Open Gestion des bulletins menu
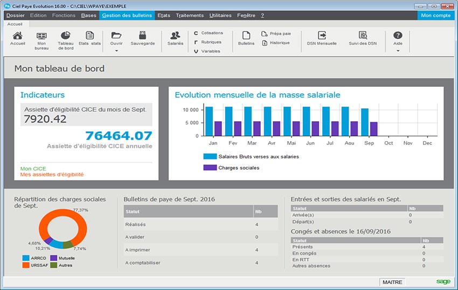458x290 pixels. (127, 16)
